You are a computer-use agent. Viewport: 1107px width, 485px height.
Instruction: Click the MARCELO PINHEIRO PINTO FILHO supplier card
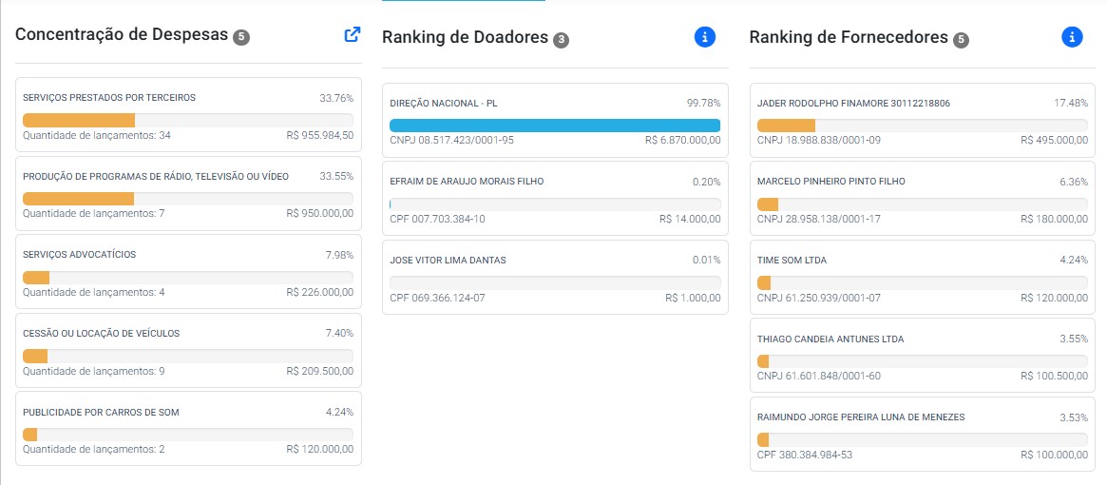pos(922,199)
